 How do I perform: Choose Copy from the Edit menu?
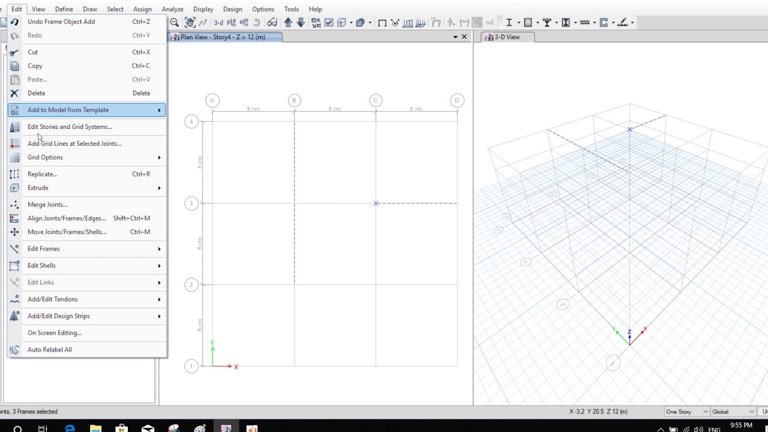(87, 65)
